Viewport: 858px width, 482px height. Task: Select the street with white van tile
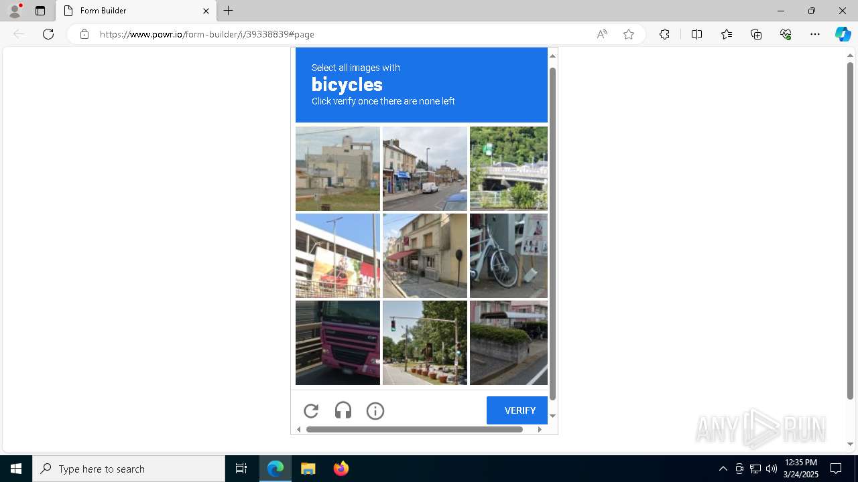[x=425, y=169]
